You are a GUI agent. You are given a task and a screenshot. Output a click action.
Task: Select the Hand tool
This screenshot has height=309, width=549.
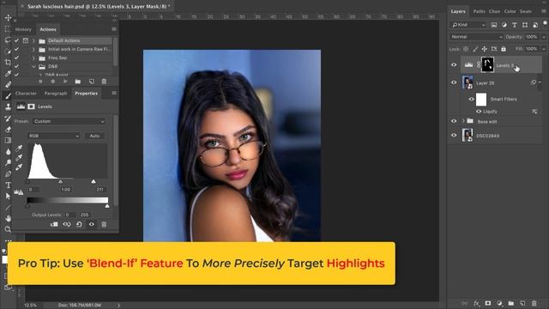(x=8, y=218)
